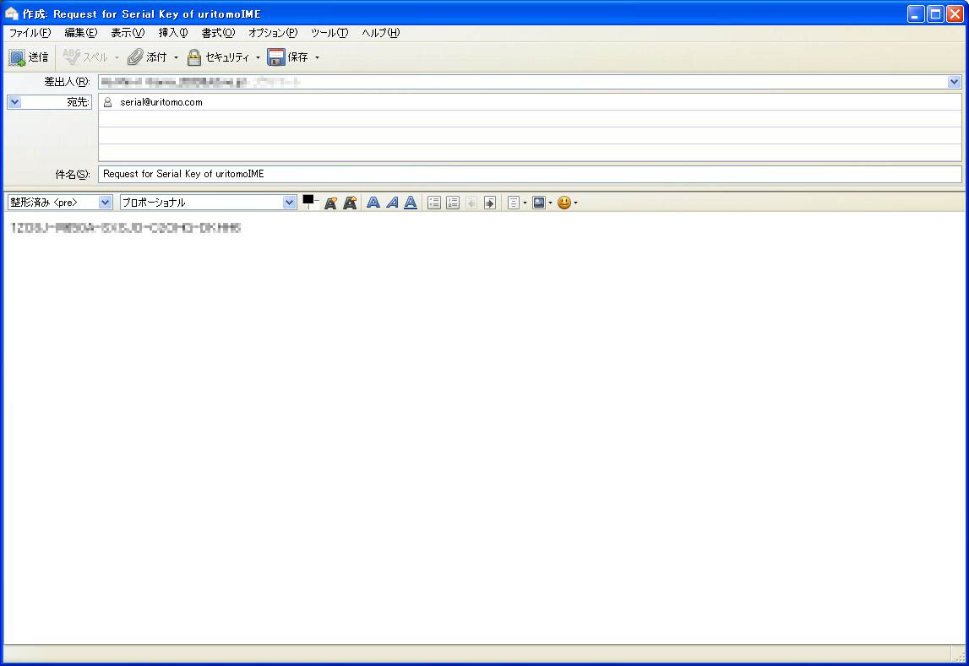Toggle bold text formatting
Screen dimensions: 969x666
373,203
